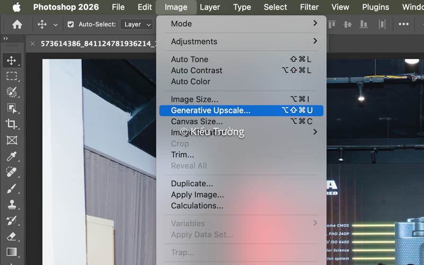Open the Type menu

(242, 7)
